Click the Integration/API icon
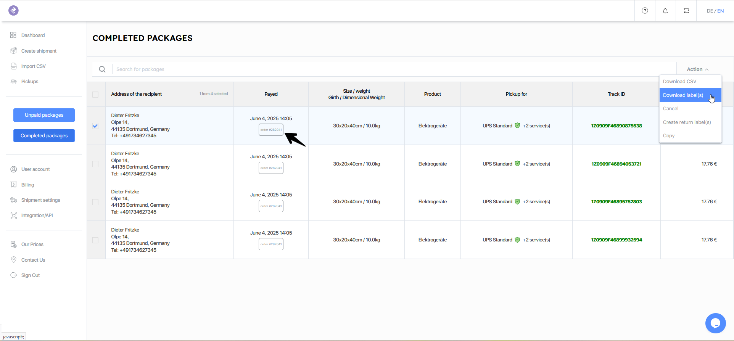The image size is (734, 341). tap(13, 216)
